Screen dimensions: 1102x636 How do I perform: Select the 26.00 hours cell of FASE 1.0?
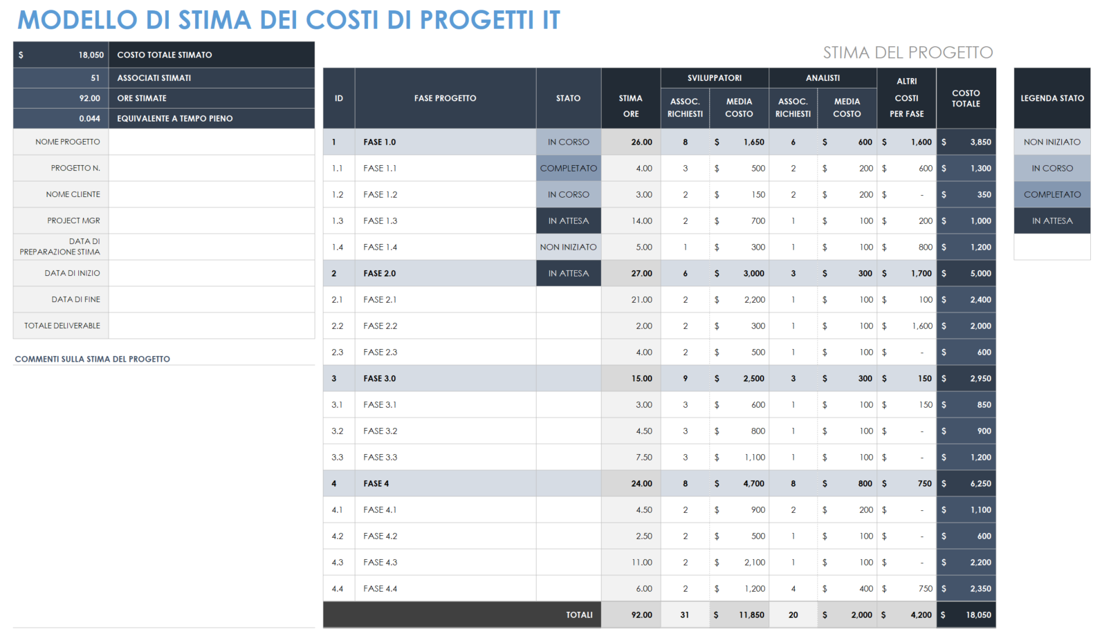click(631, 142)
